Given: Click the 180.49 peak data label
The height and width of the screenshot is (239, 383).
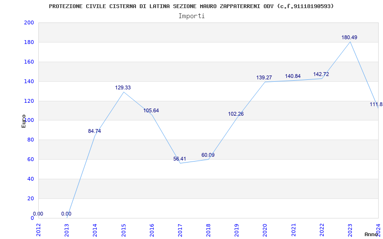Looking at the screenshot, I should (x=349, y=37).
